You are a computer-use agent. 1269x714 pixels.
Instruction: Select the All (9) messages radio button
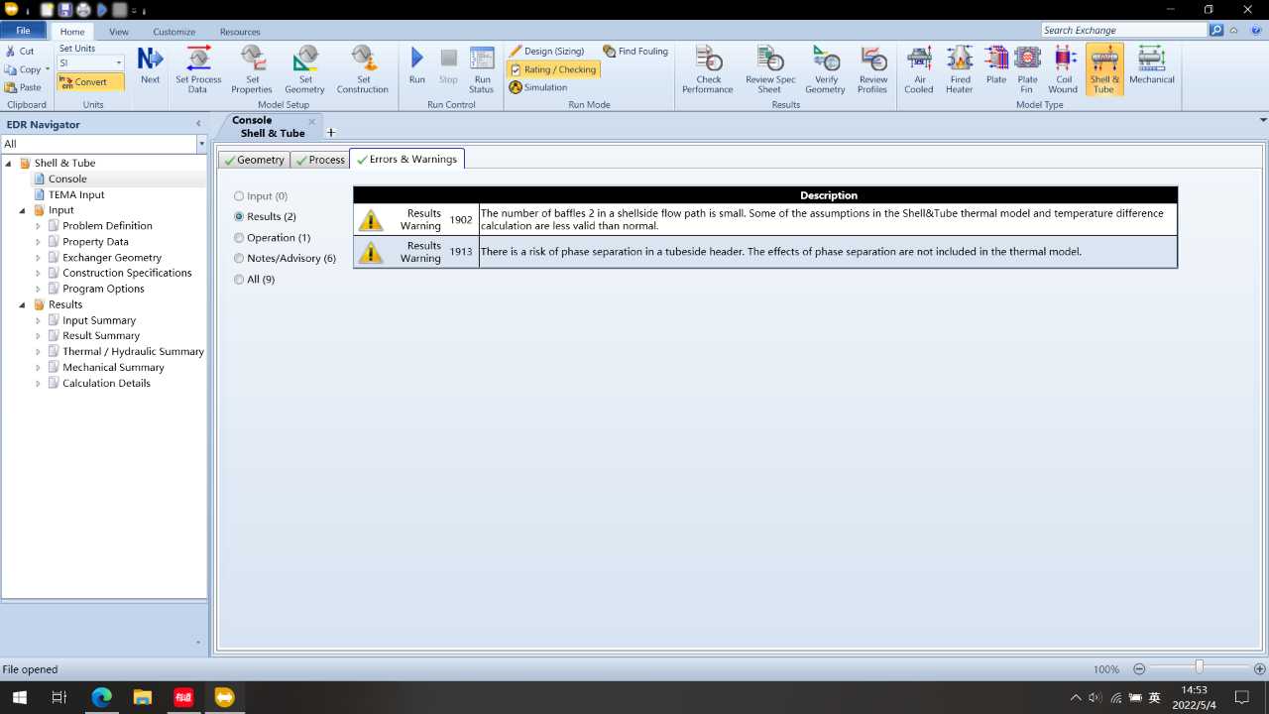click(x=239, y=280)
